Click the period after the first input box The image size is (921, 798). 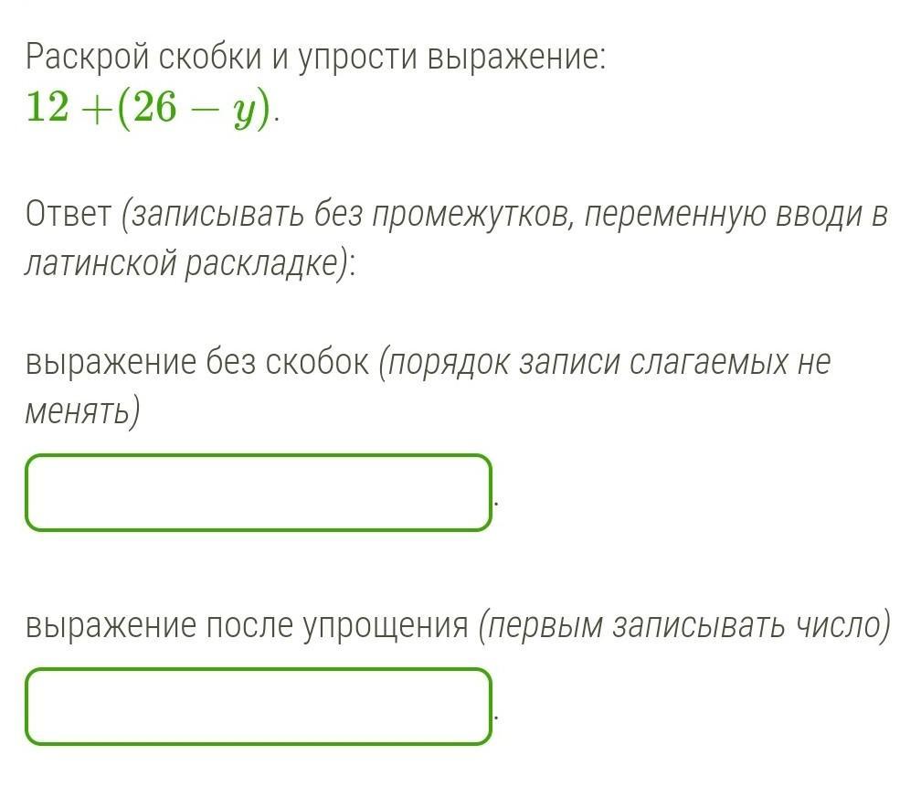click(x=496, y=504)
